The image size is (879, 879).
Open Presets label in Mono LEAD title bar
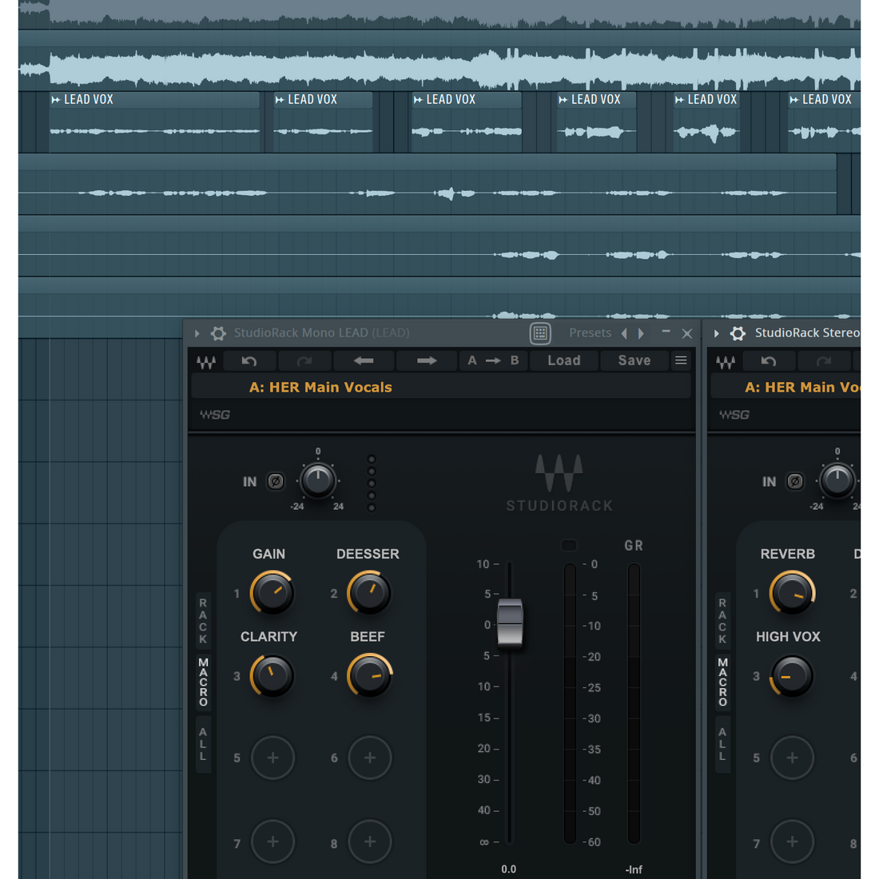click(x=590, y=333)
